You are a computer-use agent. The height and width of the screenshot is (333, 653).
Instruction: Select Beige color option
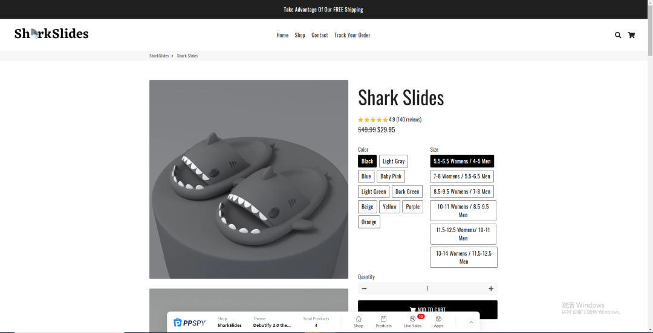click(x=368, y=207)
